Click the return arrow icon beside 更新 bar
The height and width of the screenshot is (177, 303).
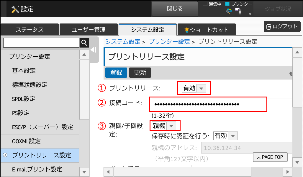(x=290, y=73)
